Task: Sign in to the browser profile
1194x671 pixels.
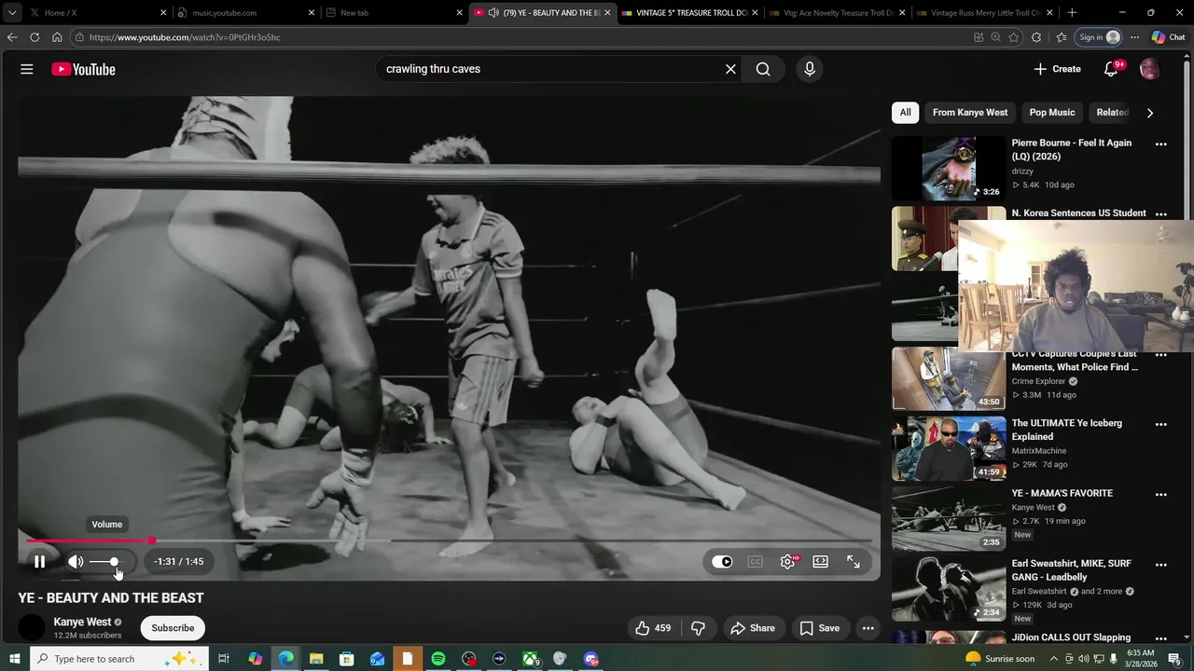Action: tap(1099, 37)
